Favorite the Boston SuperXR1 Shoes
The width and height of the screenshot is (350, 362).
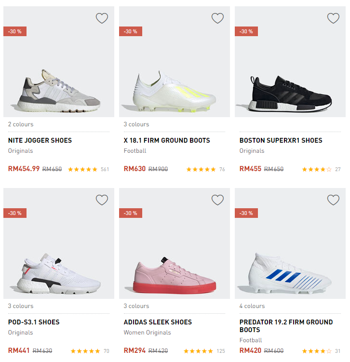tap(333, 18)
